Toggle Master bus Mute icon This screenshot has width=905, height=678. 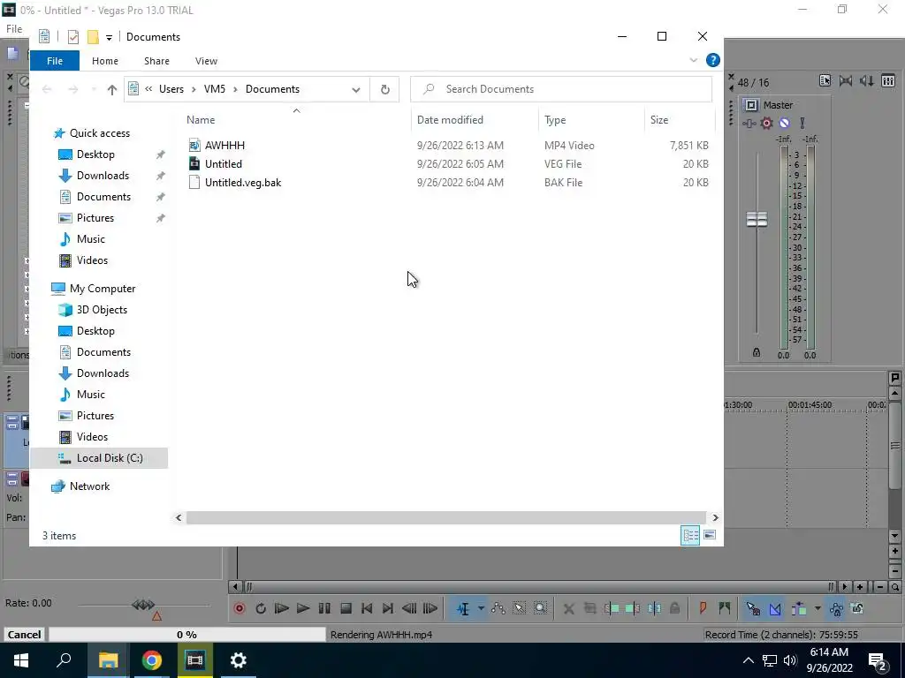coord(785,123)
